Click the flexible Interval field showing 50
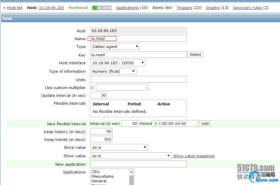The image size is (280, 185). click(130, 123)
